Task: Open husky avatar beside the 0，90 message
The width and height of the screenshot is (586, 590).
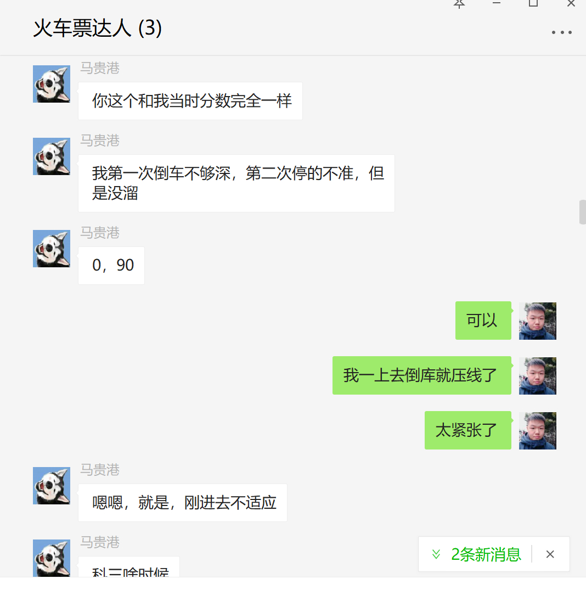Action: tap(52, 249)
